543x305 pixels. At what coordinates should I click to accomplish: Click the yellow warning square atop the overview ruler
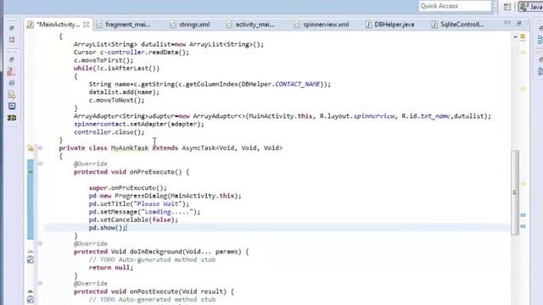point(523,36)
